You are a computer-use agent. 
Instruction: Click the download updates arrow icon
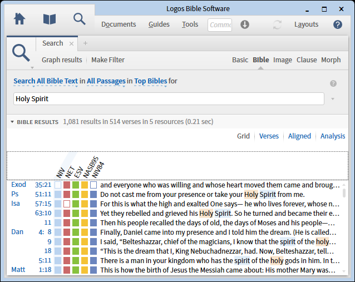coord(244,24)
